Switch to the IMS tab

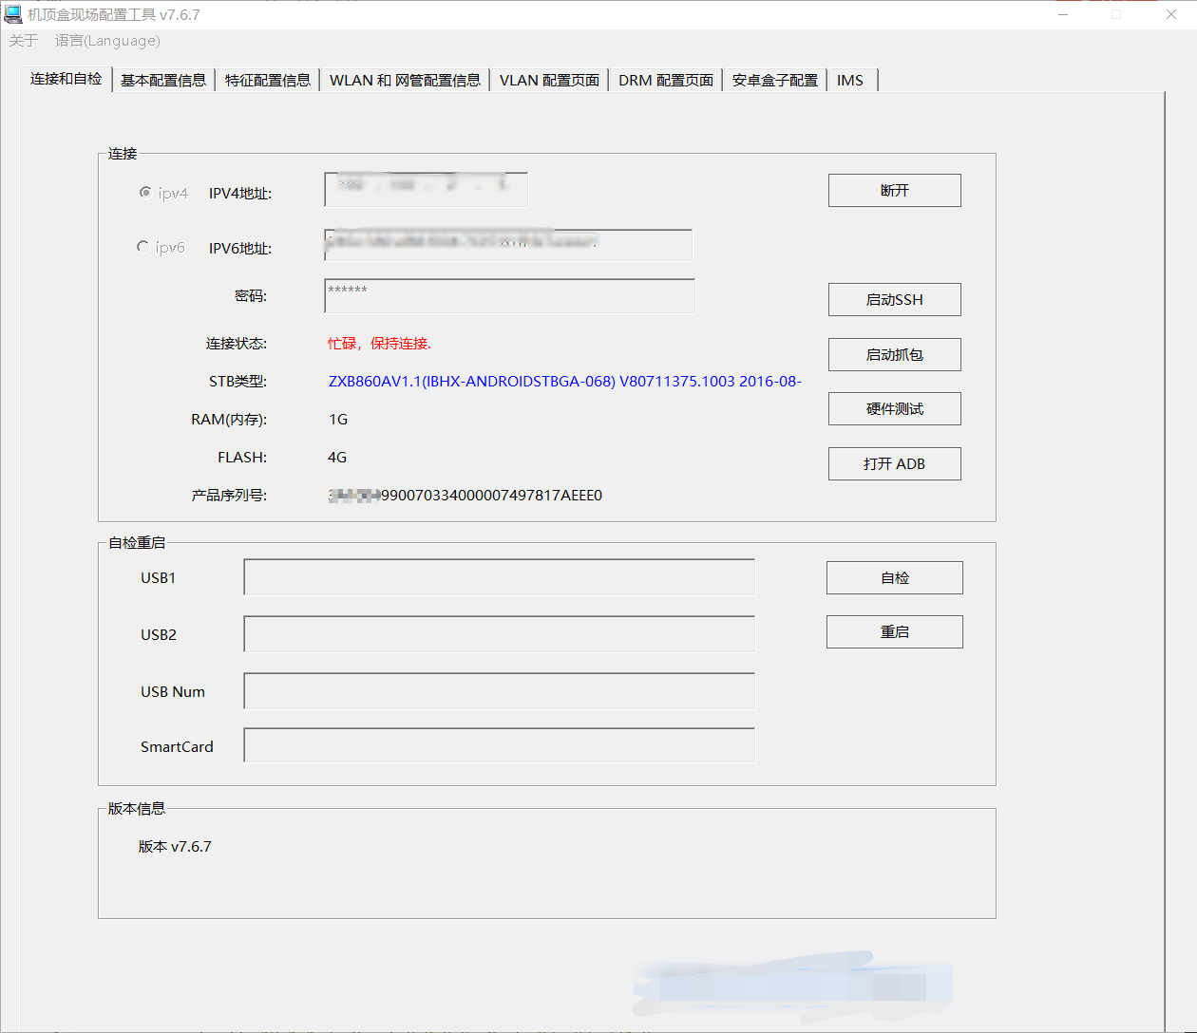click(851, 80)
